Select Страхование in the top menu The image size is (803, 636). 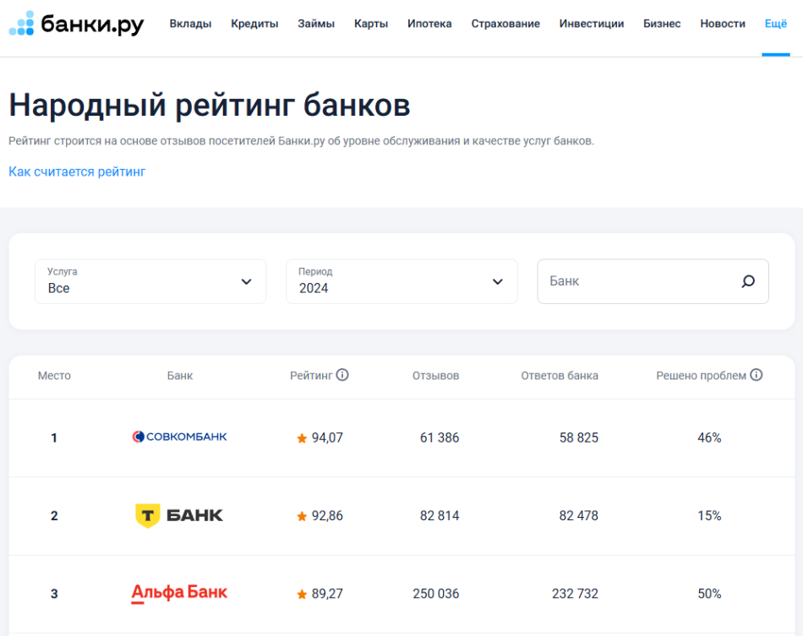[x=505, y=24]
